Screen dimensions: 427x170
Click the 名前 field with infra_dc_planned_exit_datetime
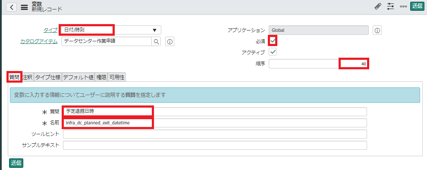pyautogui.click(x=215, y=123)
